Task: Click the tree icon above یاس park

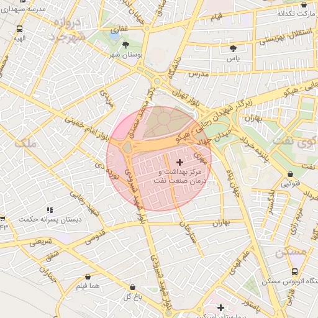Action: click(233, 48)
